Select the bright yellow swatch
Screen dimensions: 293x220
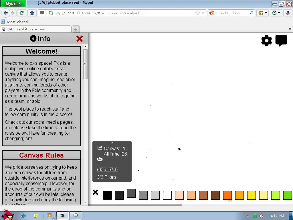(x=252, y=195)
